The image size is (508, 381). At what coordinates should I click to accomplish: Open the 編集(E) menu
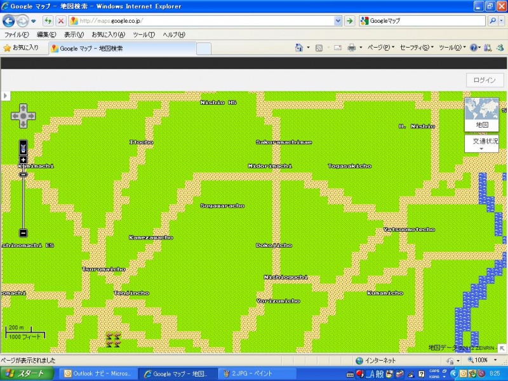46,35
